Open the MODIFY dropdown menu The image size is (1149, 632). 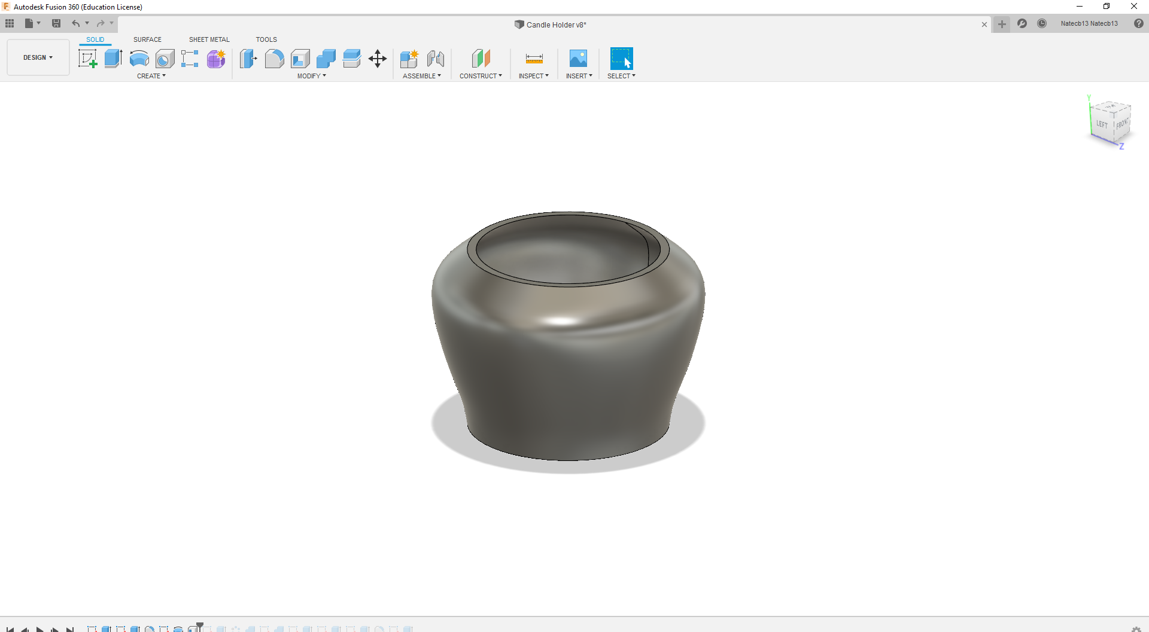[311, 76]
